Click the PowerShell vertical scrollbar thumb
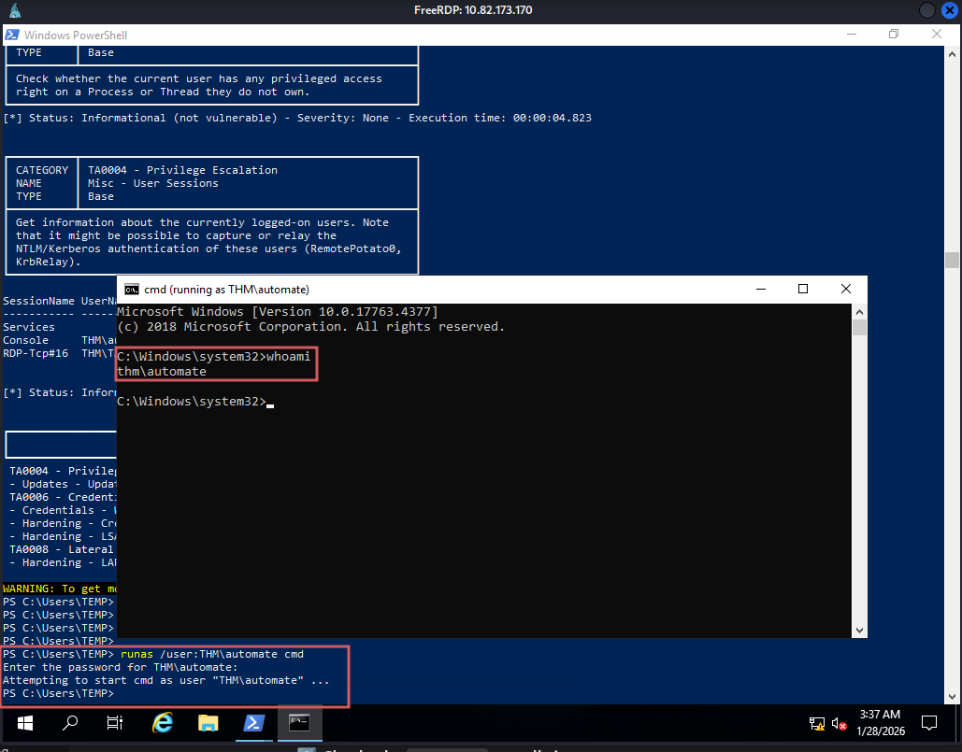This screenshot has height=752, width=962. 952,260
